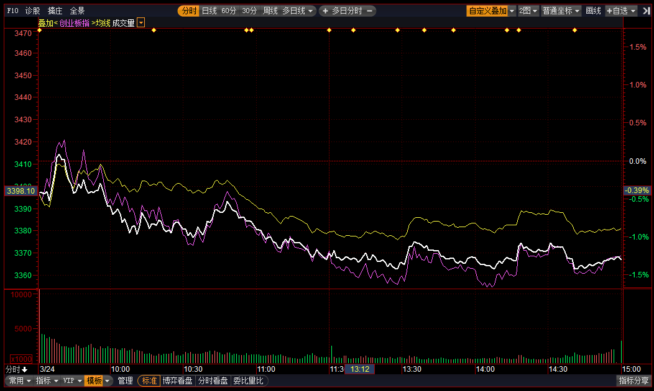Click the 指标分享 button
Screen dimensions: 654x391
633,380
